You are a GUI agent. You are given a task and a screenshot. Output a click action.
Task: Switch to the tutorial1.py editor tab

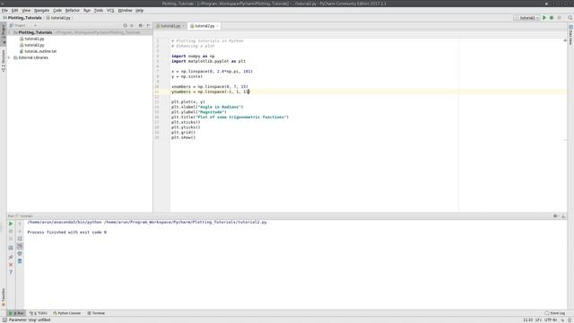170,26
